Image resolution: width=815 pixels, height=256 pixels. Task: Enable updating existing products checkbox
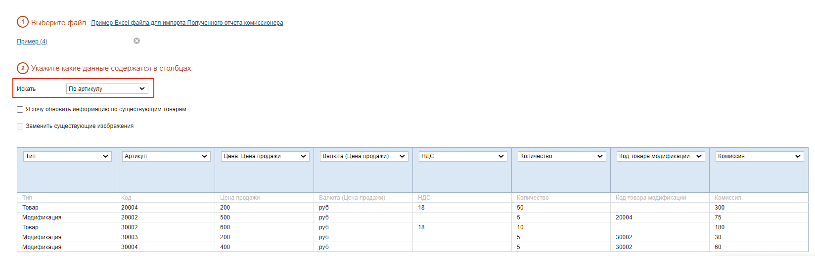coord(20,110)
